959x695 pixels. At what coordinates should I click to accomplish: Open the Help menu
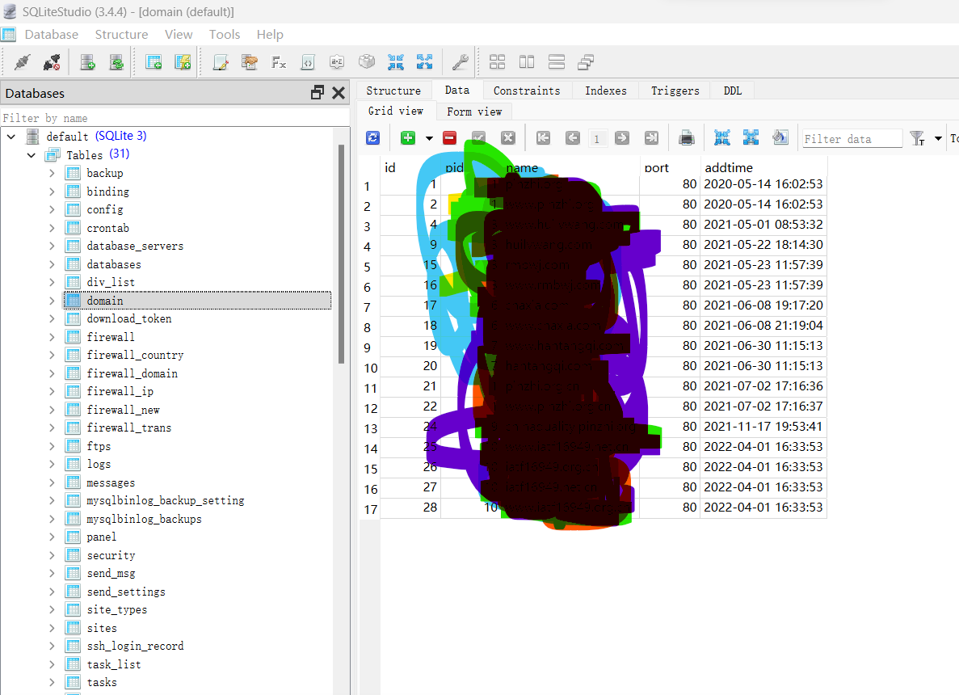point(270,34)
